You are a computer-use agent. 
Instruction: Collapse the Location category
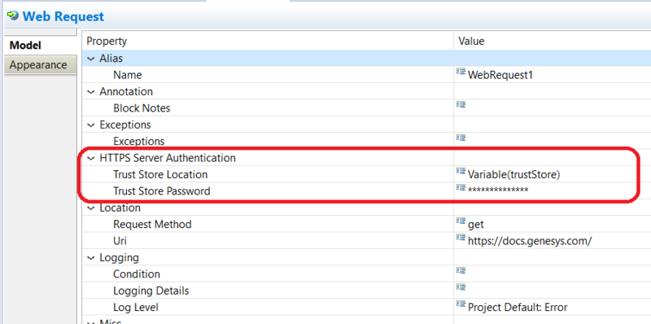pos(91,208)
